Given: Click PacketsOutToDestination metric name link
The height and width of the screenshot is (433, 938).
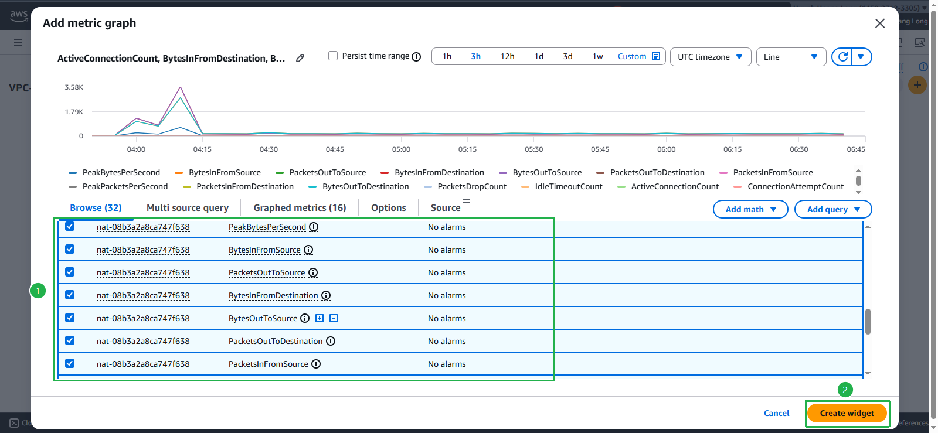Looking at the screenshot, I should point(276,341).
